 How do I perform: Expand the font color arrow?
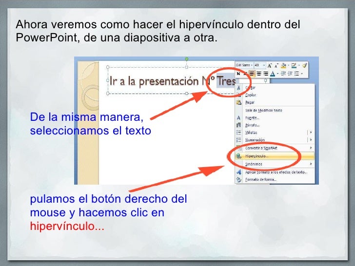(277, 74)
